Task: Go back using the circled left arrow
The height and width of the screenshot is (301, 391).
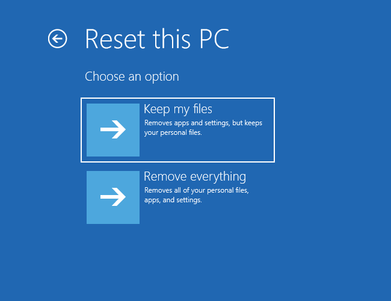Action: point(57,39)
